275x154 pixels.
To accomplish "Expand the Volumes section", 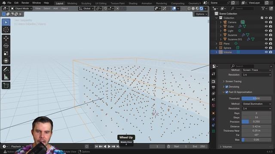I will (221, 147).
